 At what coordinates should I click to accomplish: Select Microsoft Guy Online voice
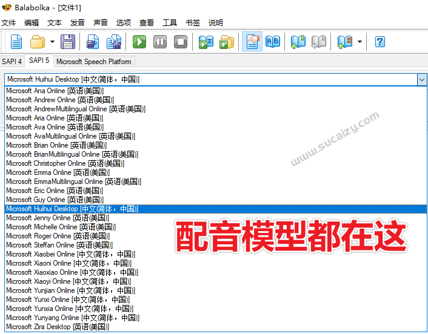point(216,200)
